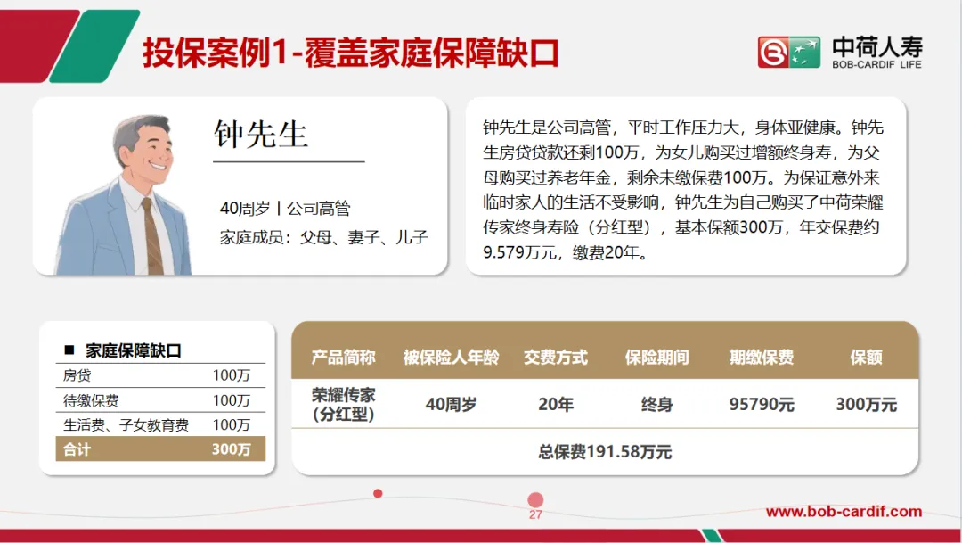Screen dimensions: 962x543
Task: Click the 100万 value in 房贷 row
Action: coord(232,375)
